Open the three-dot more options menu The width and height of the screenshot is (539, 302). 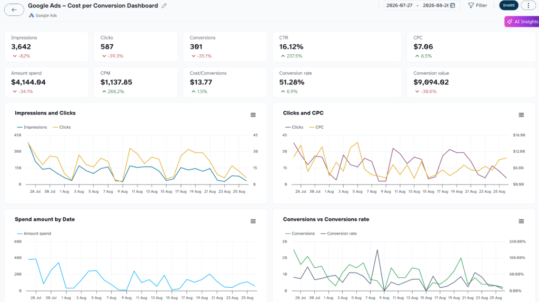[528, 5]
